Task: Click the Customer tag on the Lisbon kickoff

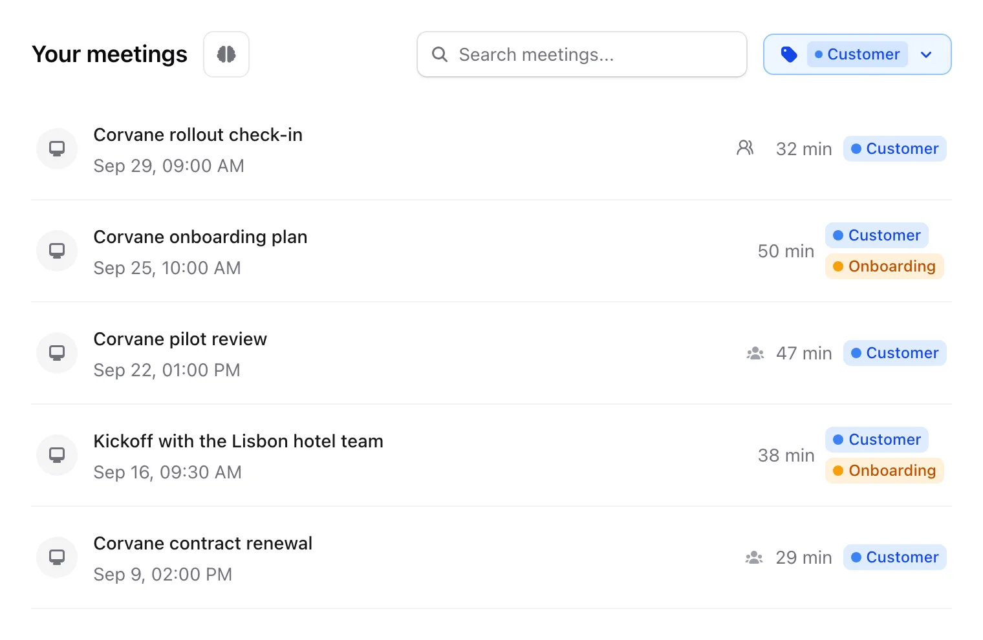Action: point(877,440)
